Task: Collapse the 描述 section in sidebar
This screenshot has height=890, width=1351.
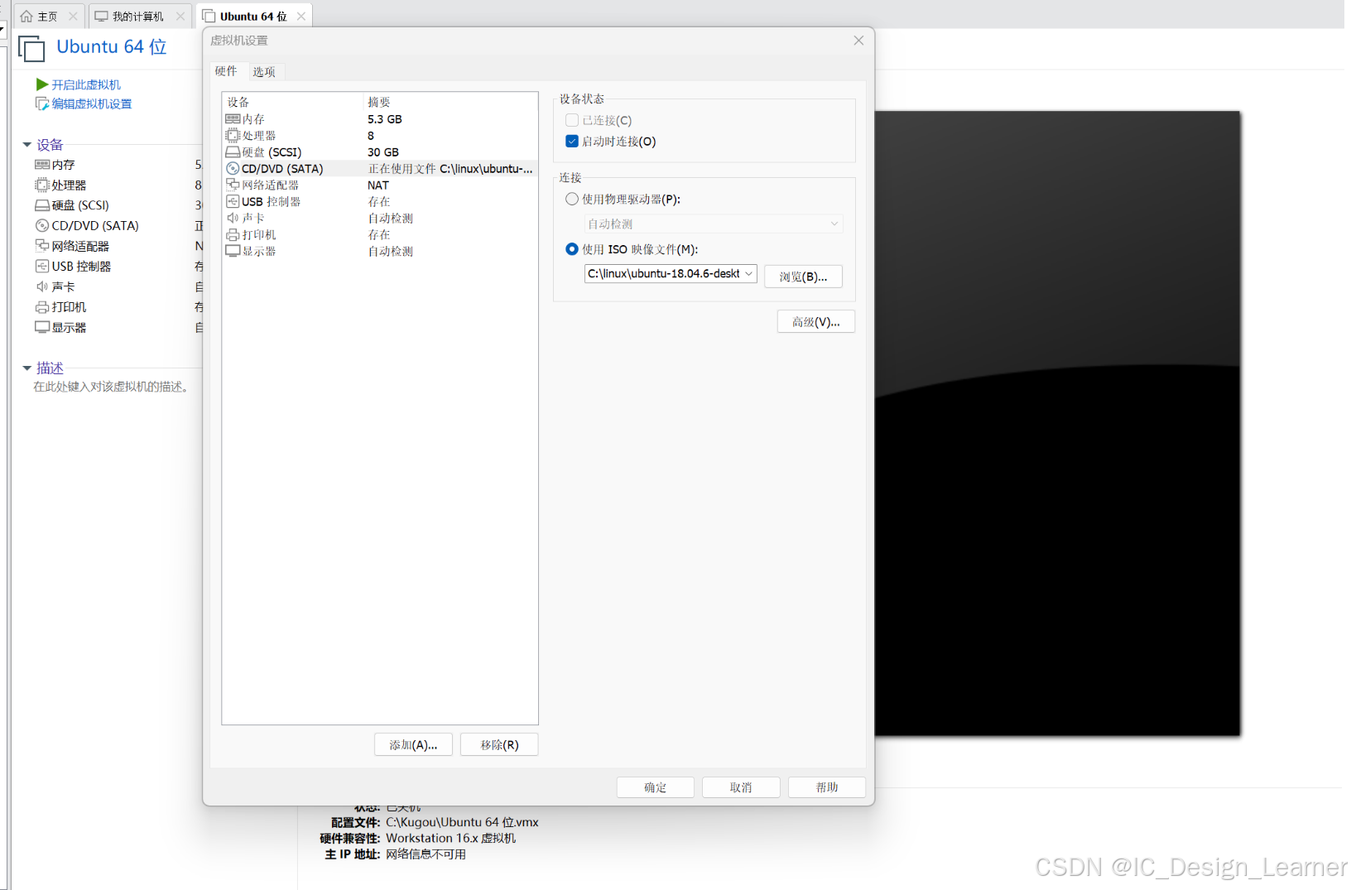Action: click(26, 368)
